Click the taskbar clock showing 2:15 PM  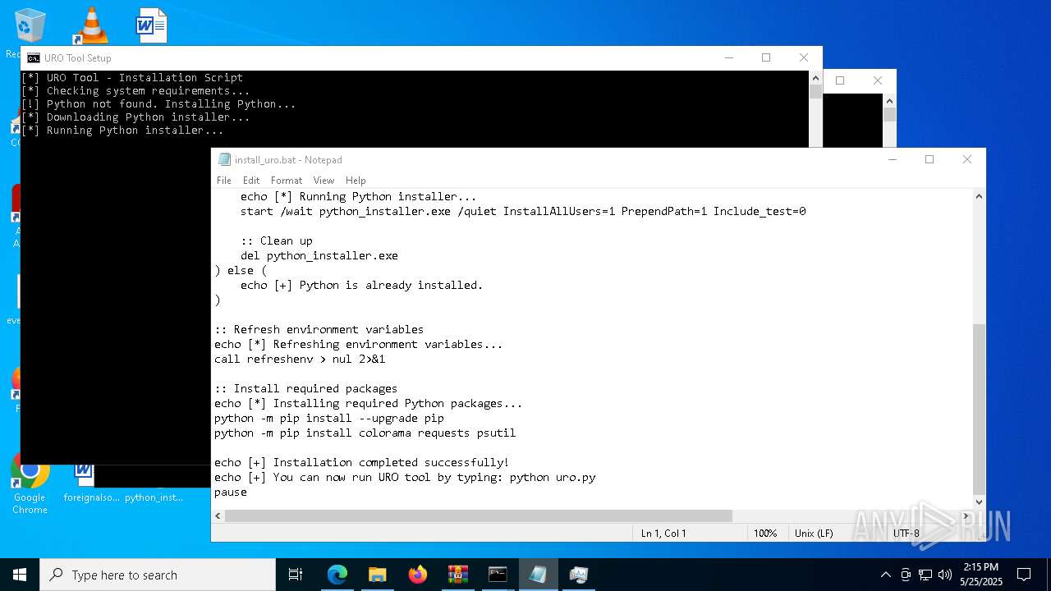(x=980, y=575)
